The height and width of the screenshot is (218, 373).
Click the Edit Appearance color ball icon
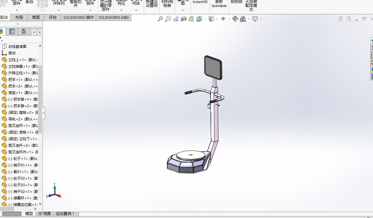tap(235, 19)
